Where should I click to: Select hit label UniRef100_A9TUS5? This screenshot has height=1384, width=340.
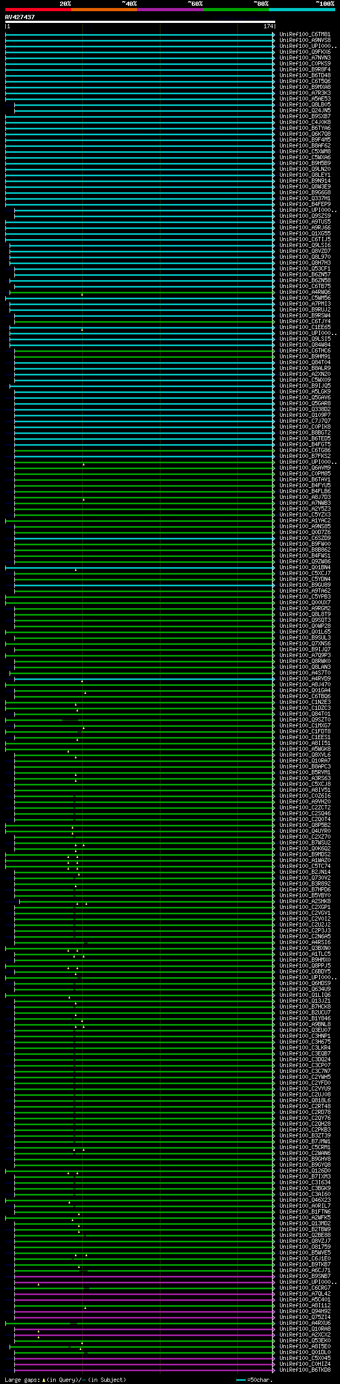pos(304,222)
